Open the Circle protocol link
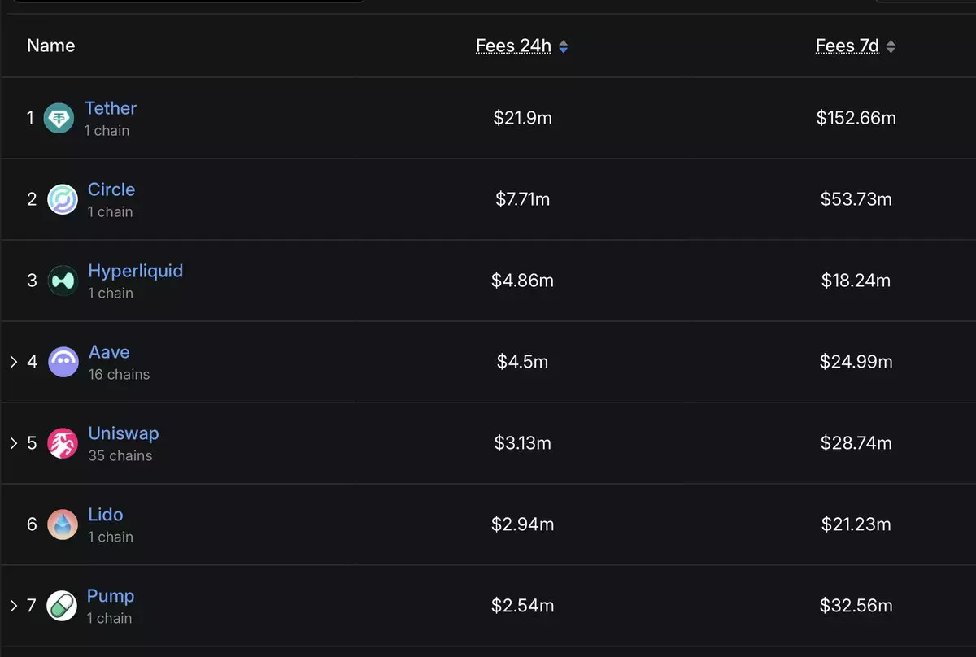The width and height of the screenshot is (976, 657). point(111,189)
